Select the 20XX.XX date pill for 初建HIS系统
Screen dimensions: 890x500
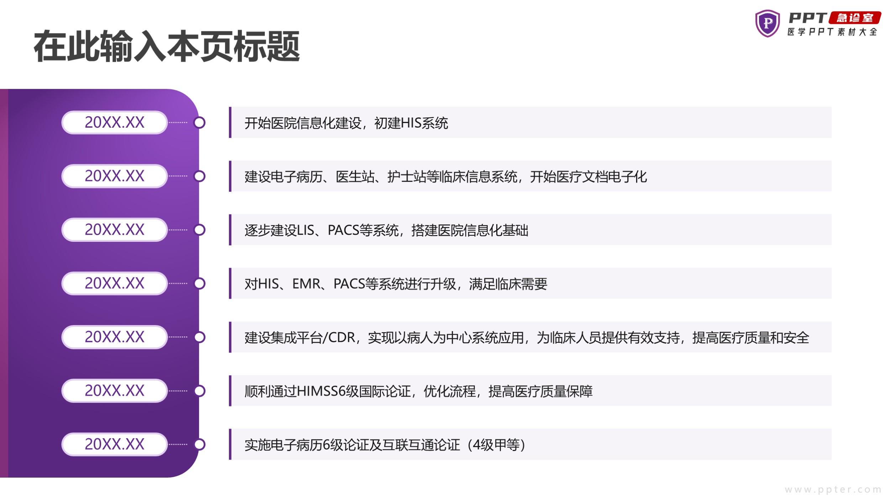114,123
